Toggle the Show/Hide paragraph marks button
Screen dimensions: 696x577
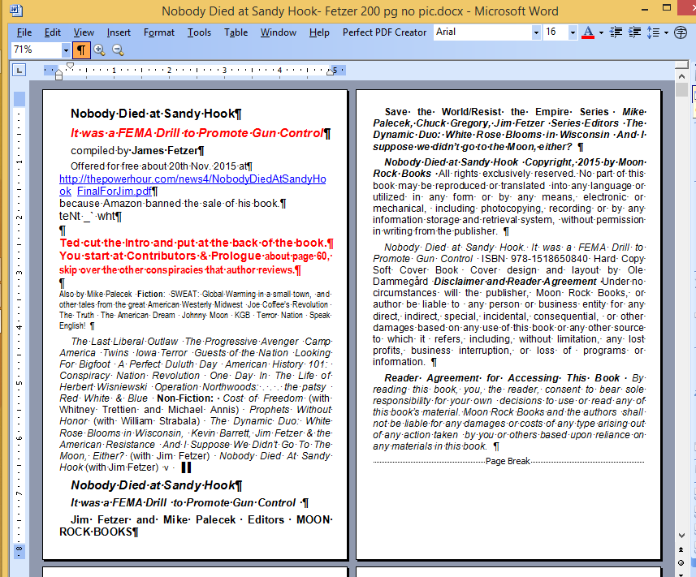pos(81,50)
